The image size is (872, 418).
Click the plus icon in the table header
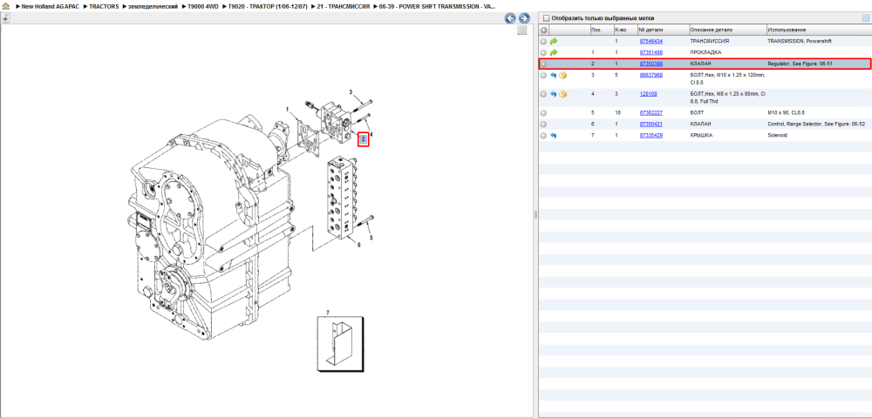(x=544, y=30)
